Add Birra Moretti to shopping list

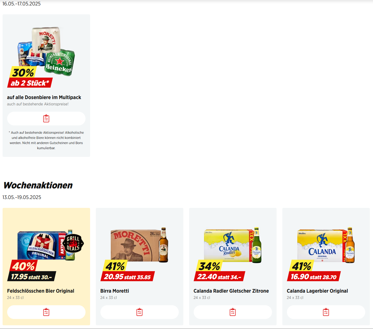(x=139, y=312)
